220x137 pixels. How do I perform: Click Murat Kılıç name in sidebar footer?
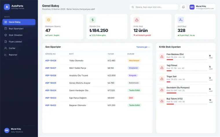[16, 129]
